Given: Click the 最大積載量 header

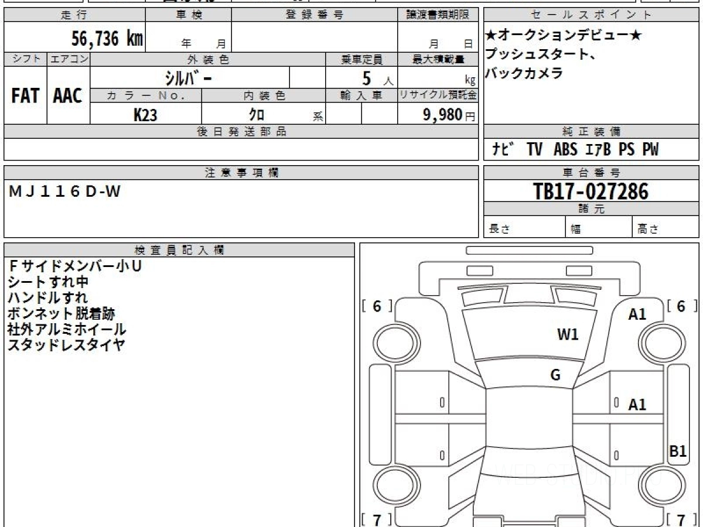Looking at the screenshot, I should coord(438,59).
